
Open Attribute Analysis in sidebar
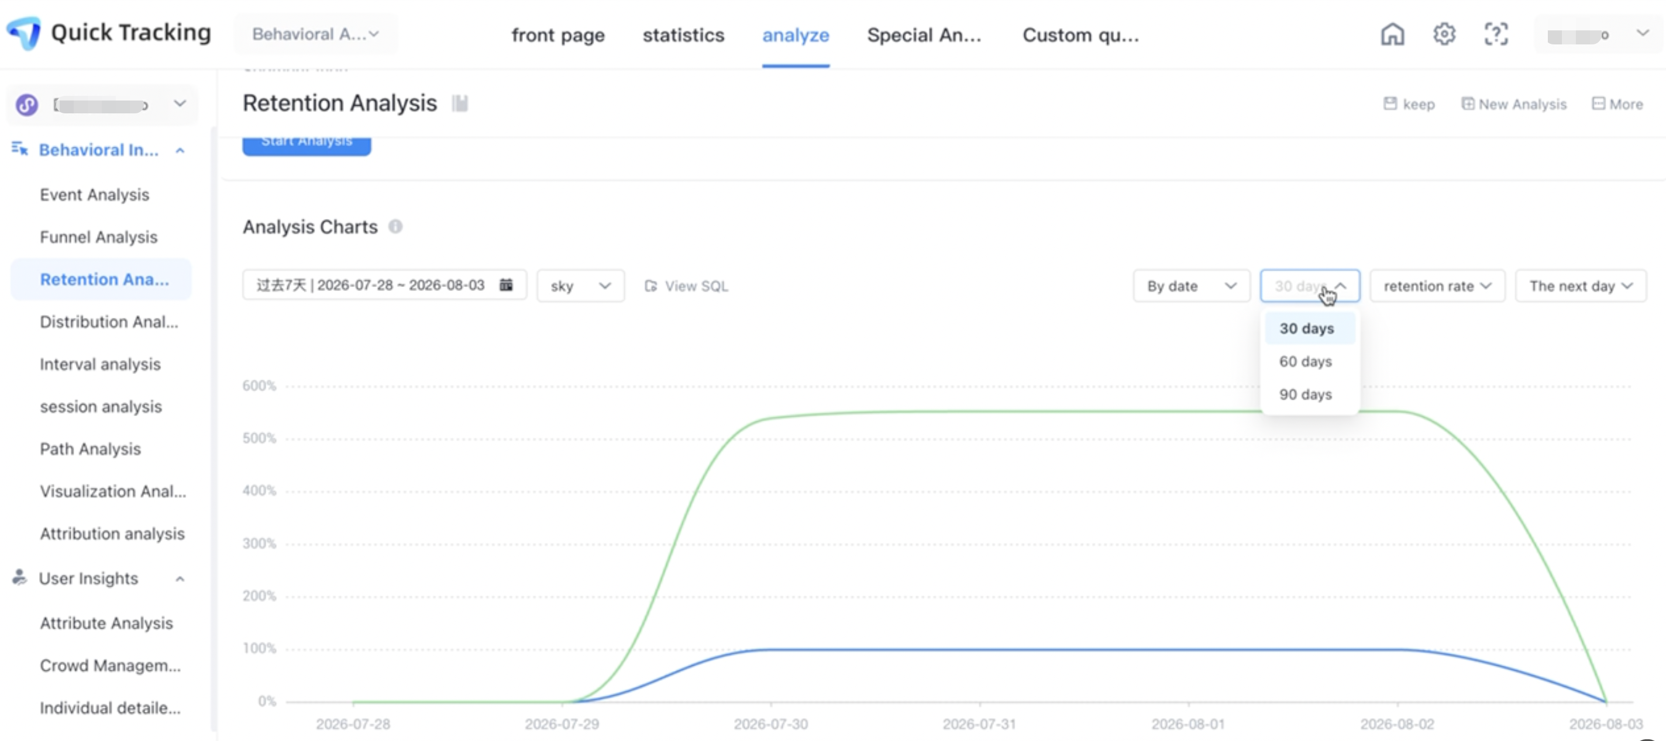point(106,623)
